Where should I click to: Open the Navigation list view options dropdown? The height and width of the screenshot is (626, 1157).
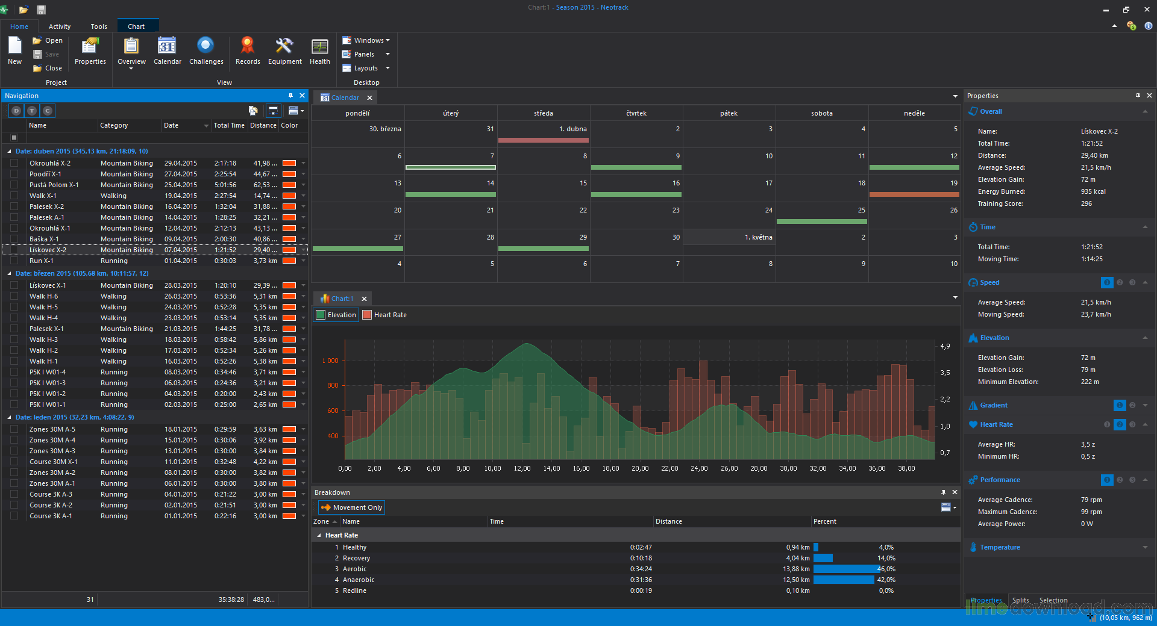(295, 111)
